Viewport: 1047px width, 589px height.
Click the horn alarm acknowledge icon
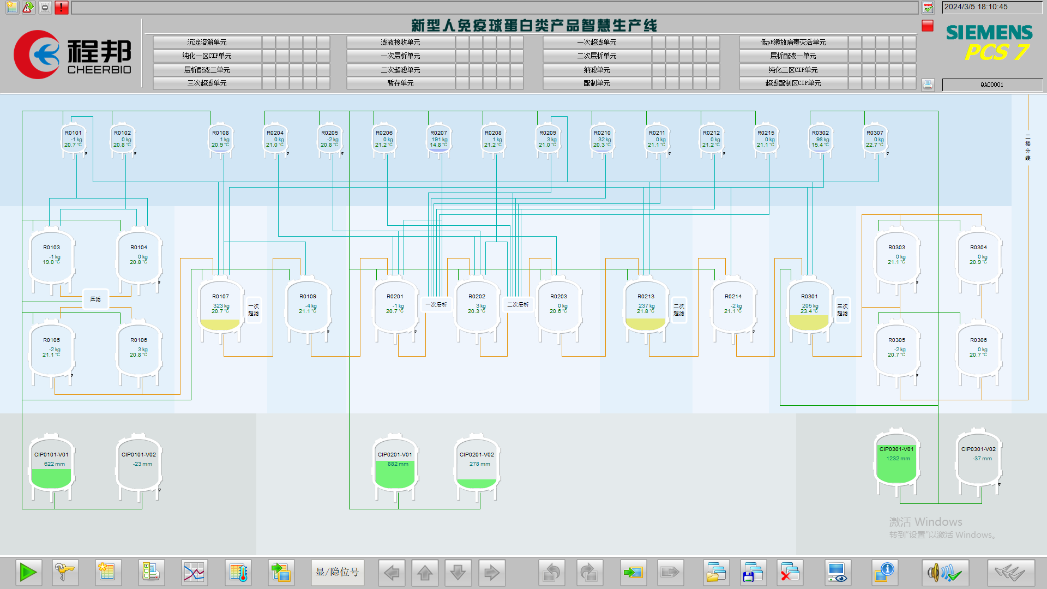click(945, 573)
